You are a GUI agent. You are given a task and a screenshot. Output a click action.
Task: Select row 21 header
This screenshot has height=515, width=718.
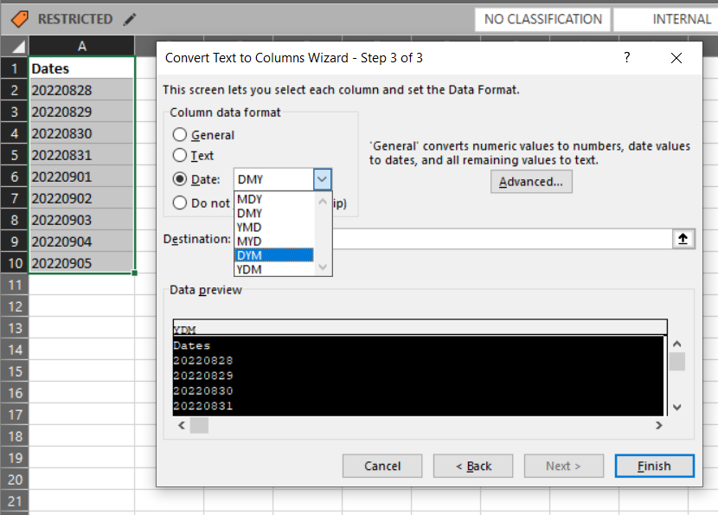pos(14,501)
